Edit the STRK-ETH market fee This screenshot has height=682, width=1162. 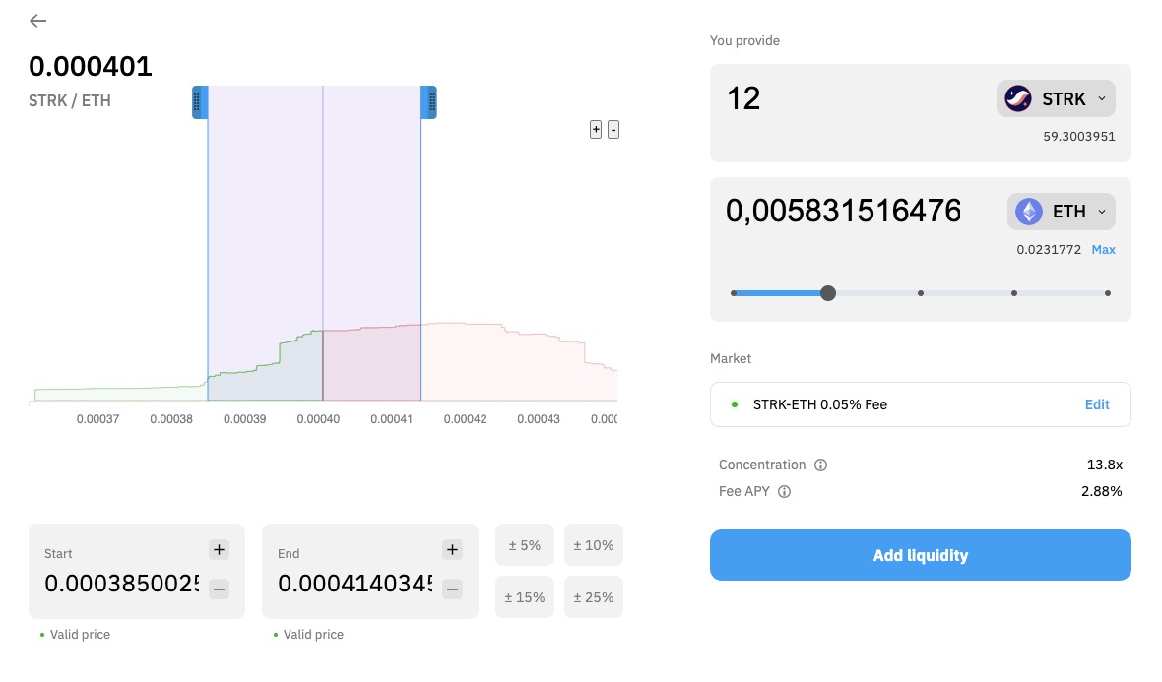(x=1097, y=404)
